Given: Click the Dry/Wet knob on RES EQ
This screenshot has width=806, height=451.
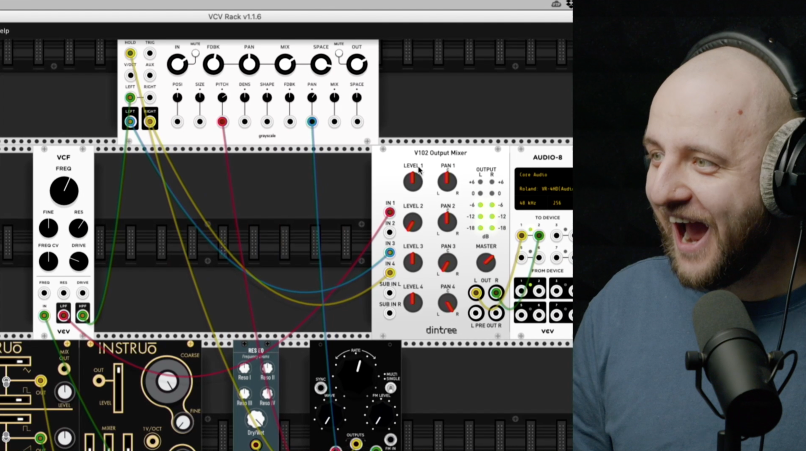Looking at the screenshot, I should tap(255, 419).
